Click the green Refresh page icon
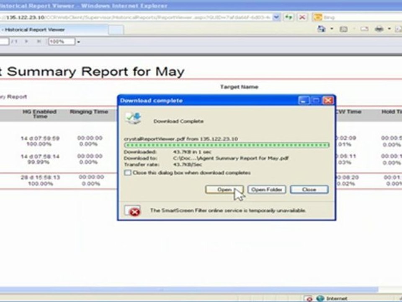 click(x=289, y=17)
